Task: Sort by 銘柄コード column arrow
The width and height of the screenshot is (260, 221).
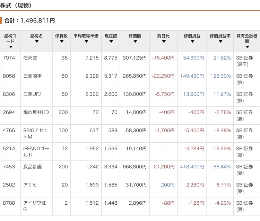Action: [11, 47]
